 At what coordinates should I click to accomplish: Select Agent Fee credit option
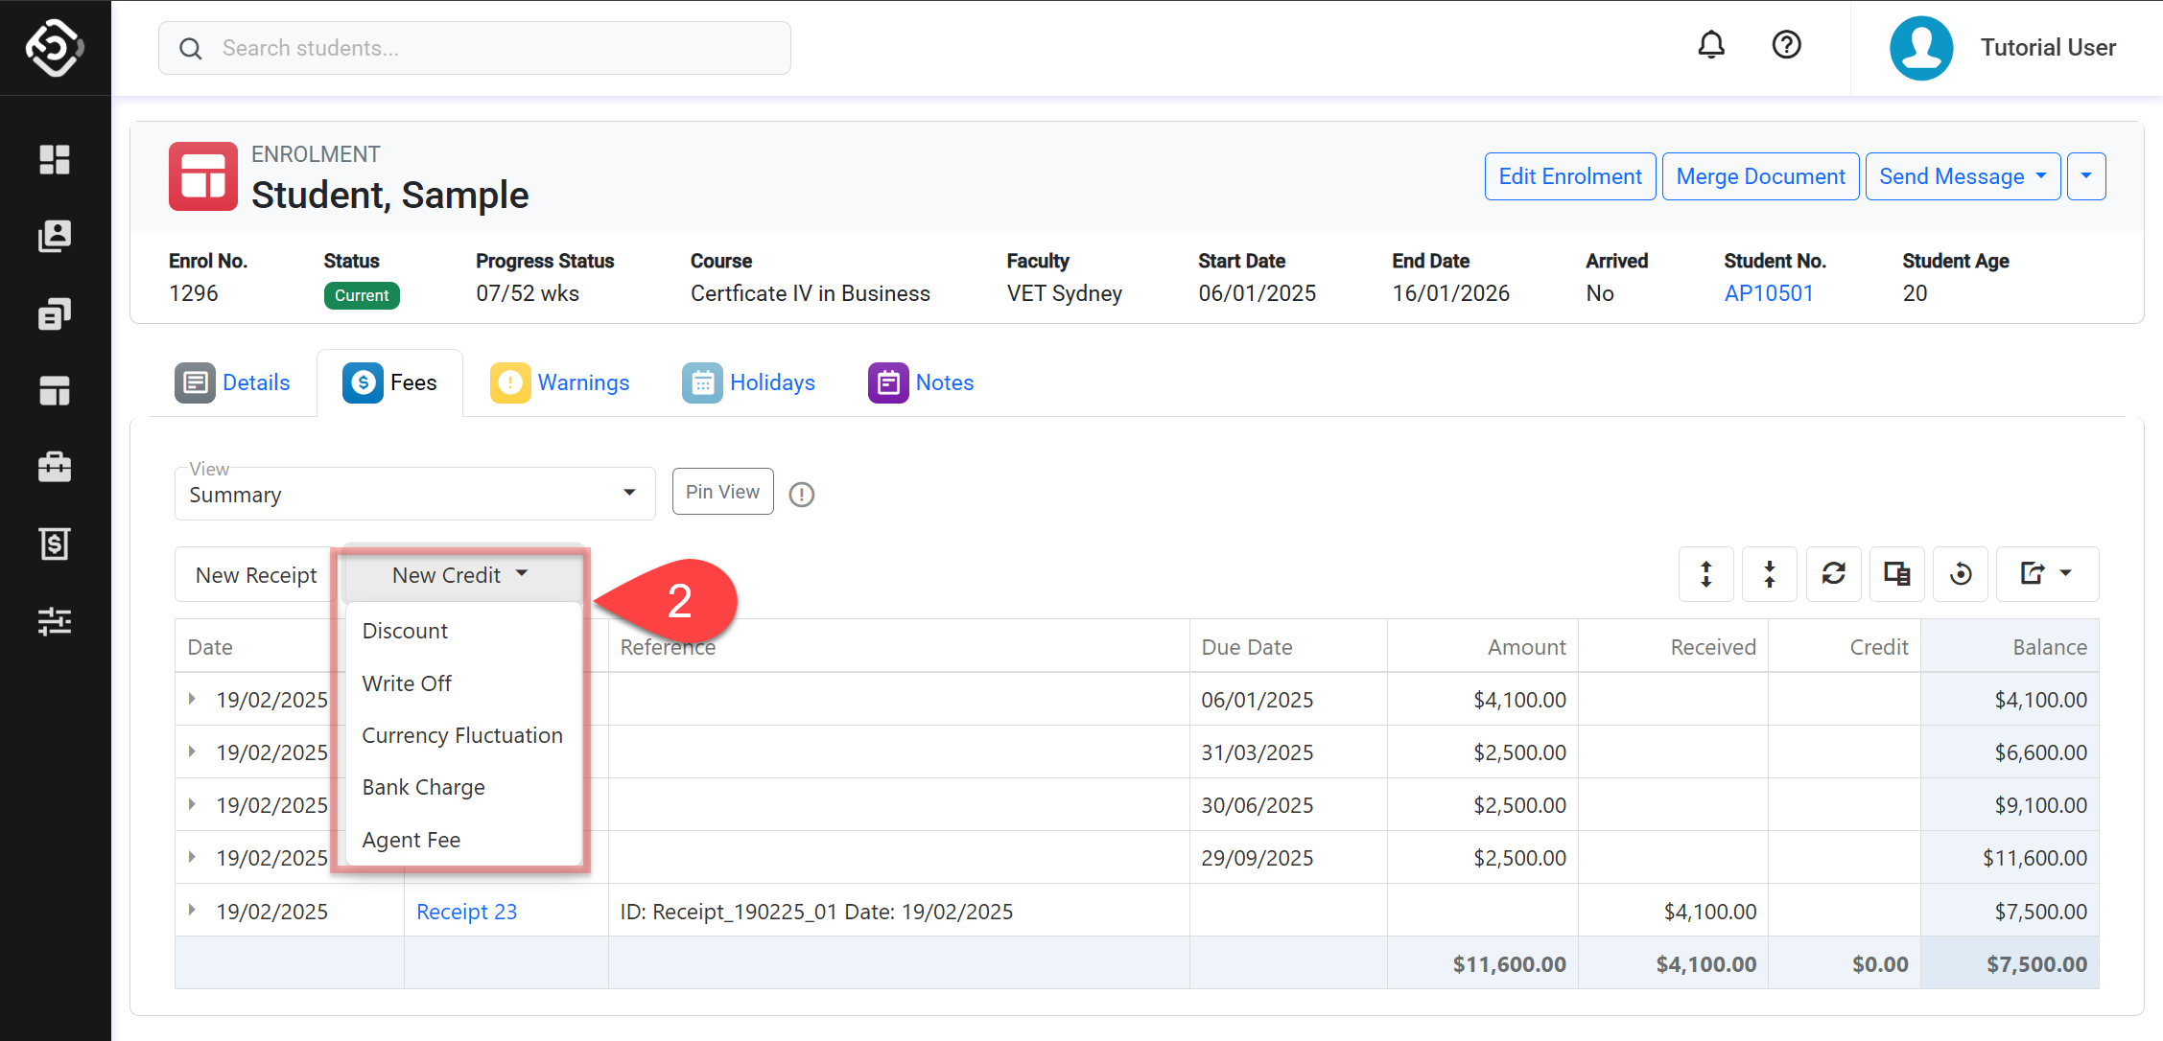coord(463,840)
